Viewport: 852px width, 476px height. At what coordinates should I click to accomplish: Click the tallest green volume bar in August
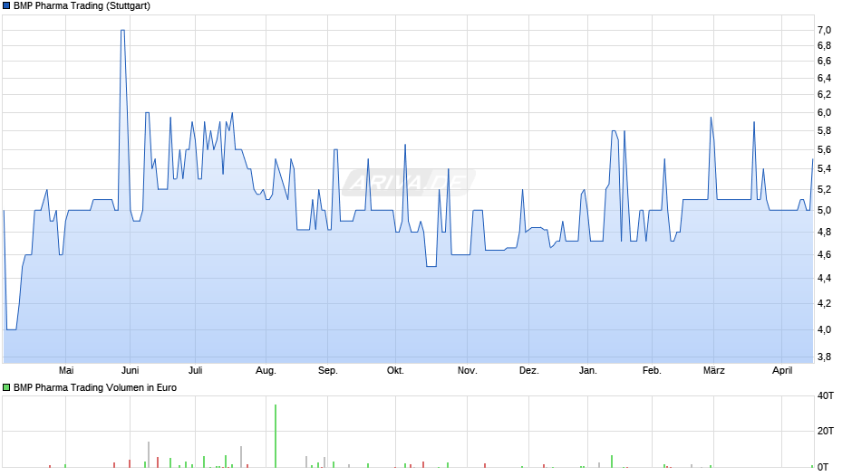pyautogui.click(x=276, y=436)
